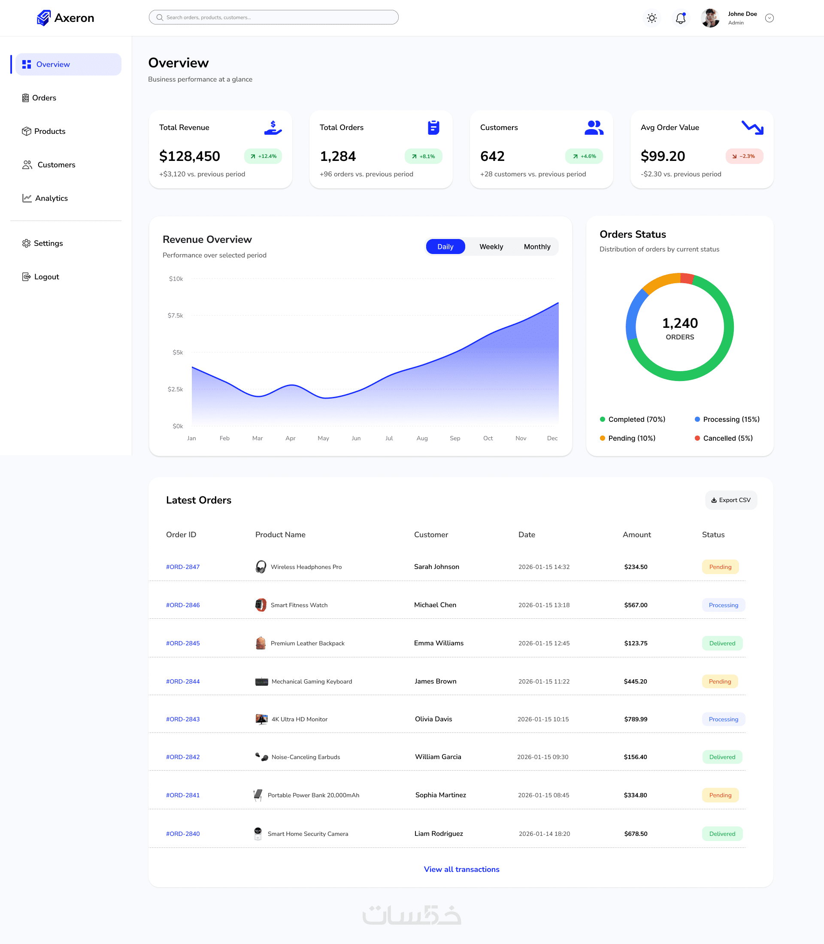This screenshot has width=824, height=944.
Task: Switch revenue chart to Monthly
Action: click(x=536, y=247)
